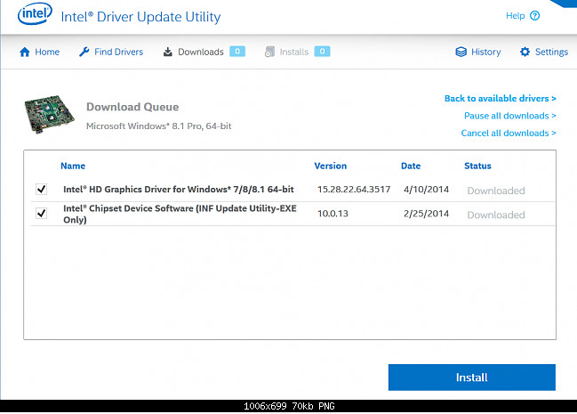The width and height of the screenshot is (577, 414).
Task: Click the motherboard thumbnail image
Action: click(49, 115)
